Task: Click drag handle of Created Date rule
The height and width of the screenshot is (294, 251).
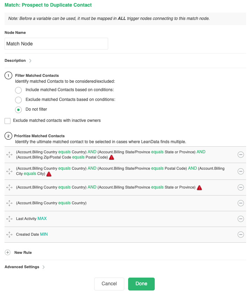Action: click(x=9, y=235)
